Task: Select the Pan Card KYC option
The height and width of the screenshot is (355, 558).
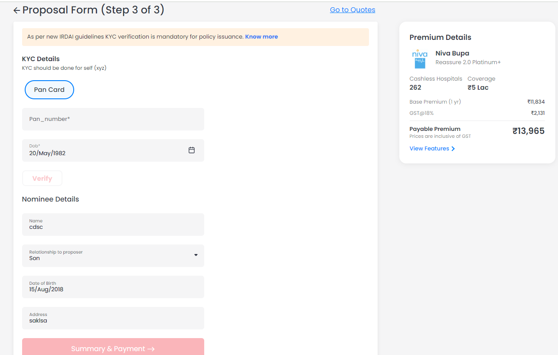Action: (49, 90)
